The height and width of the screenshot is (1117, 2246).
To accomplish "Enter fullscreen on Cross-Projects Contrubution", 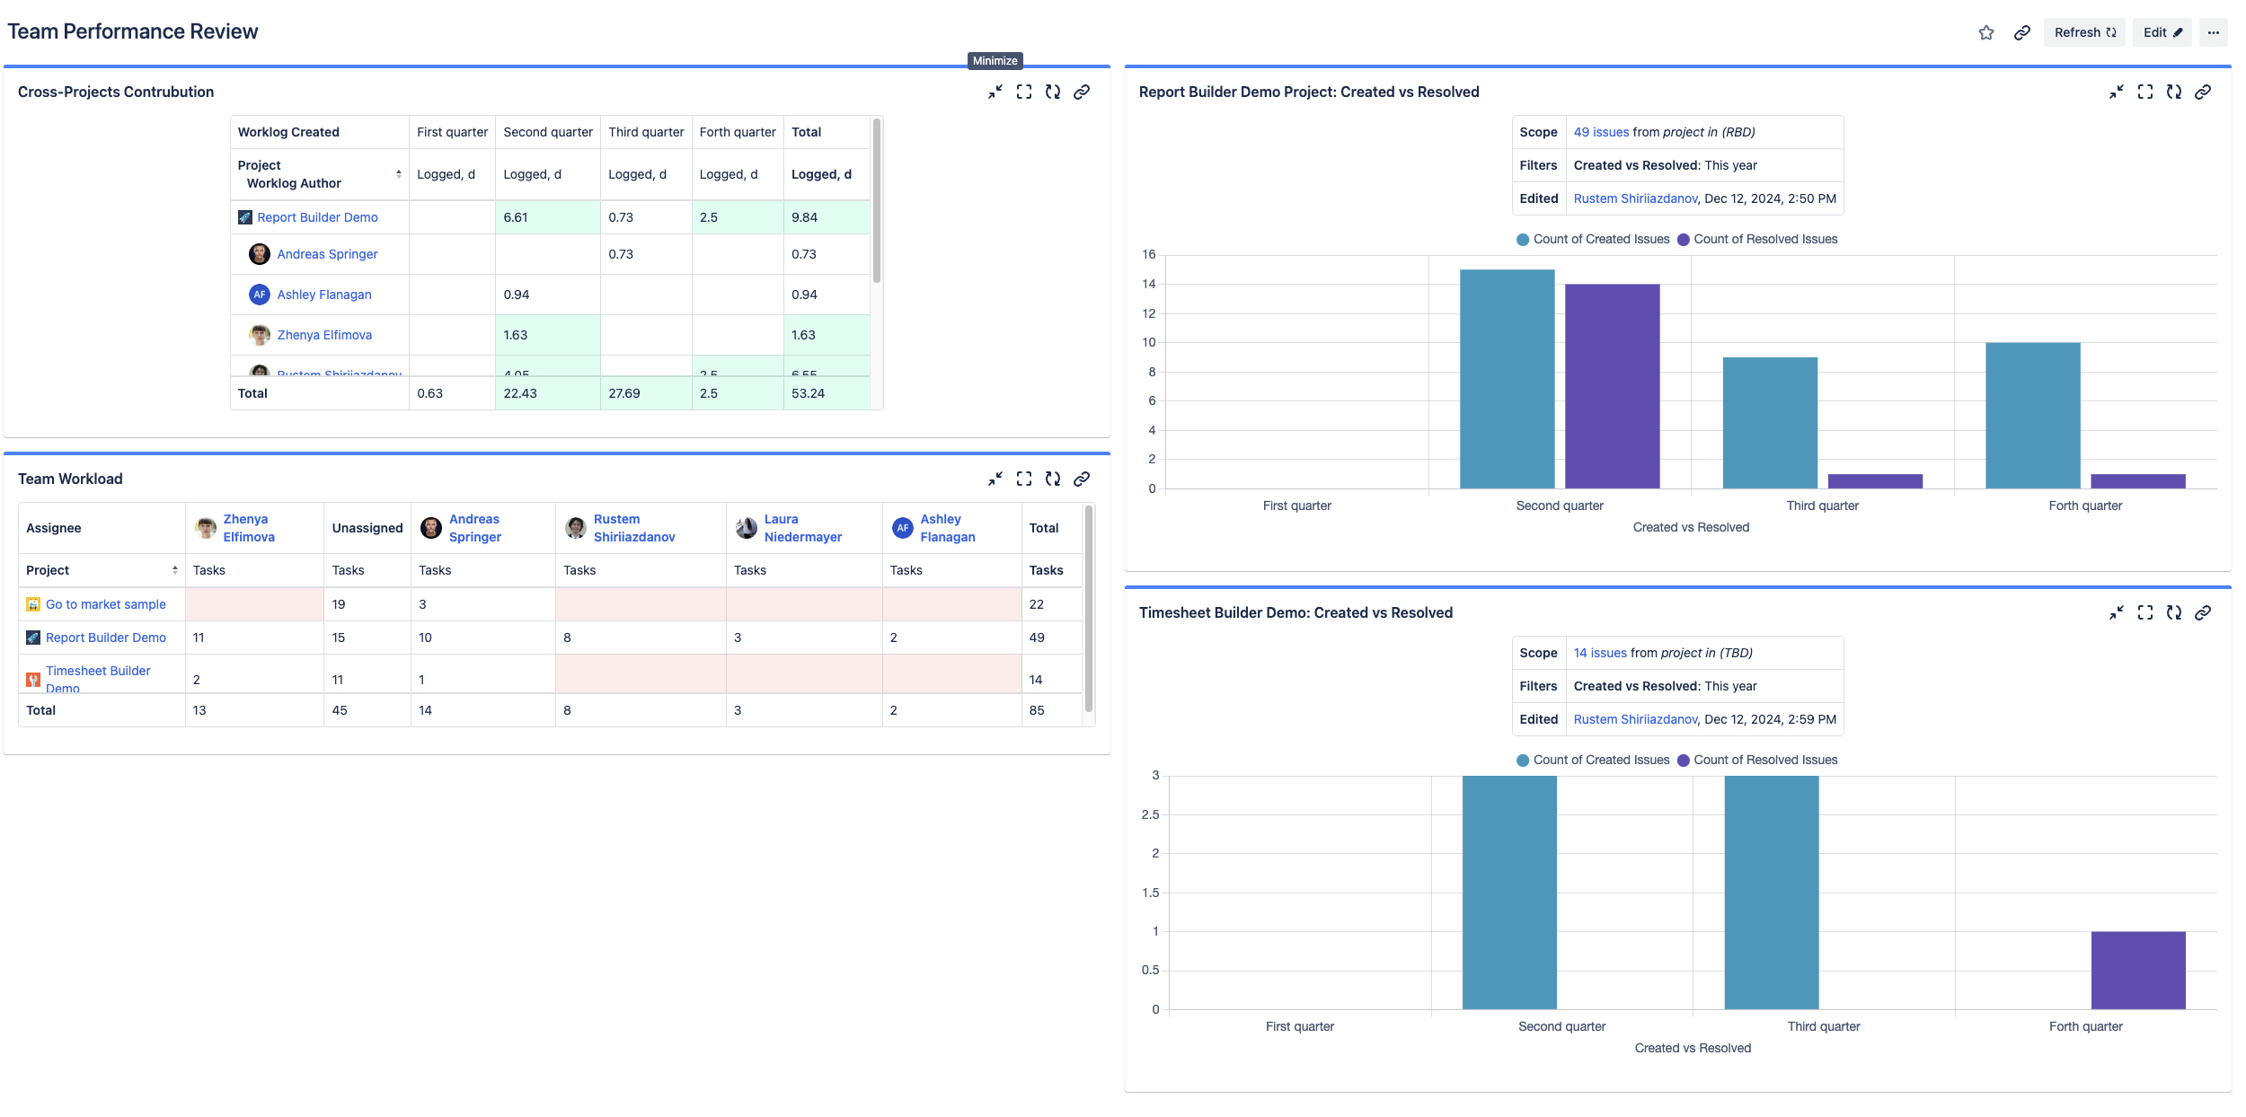I will coord(1023,92).
